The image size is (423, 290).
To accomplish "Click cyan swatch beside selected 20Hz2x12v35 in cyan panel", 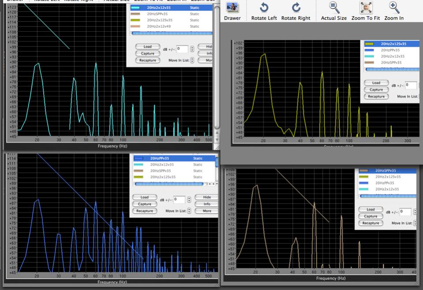I will [x=135, y=7].
